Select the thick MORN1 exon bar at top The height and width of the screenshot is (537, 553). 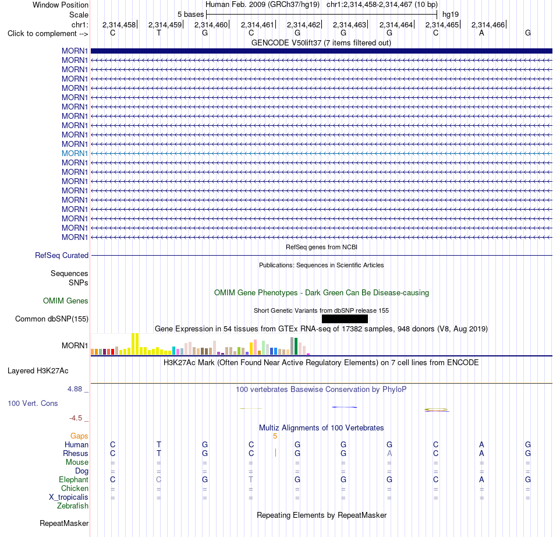(x=321, y=51)
